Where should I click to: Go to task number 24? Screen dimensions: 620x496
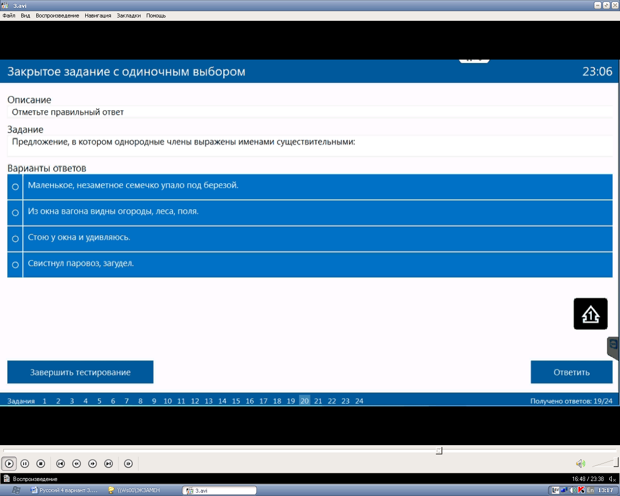tap(359, 401)
